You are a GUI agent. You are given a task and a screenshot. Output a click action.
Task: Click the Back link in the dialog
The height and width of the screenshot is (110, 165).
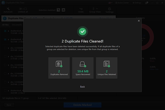(x=82, y=87)
